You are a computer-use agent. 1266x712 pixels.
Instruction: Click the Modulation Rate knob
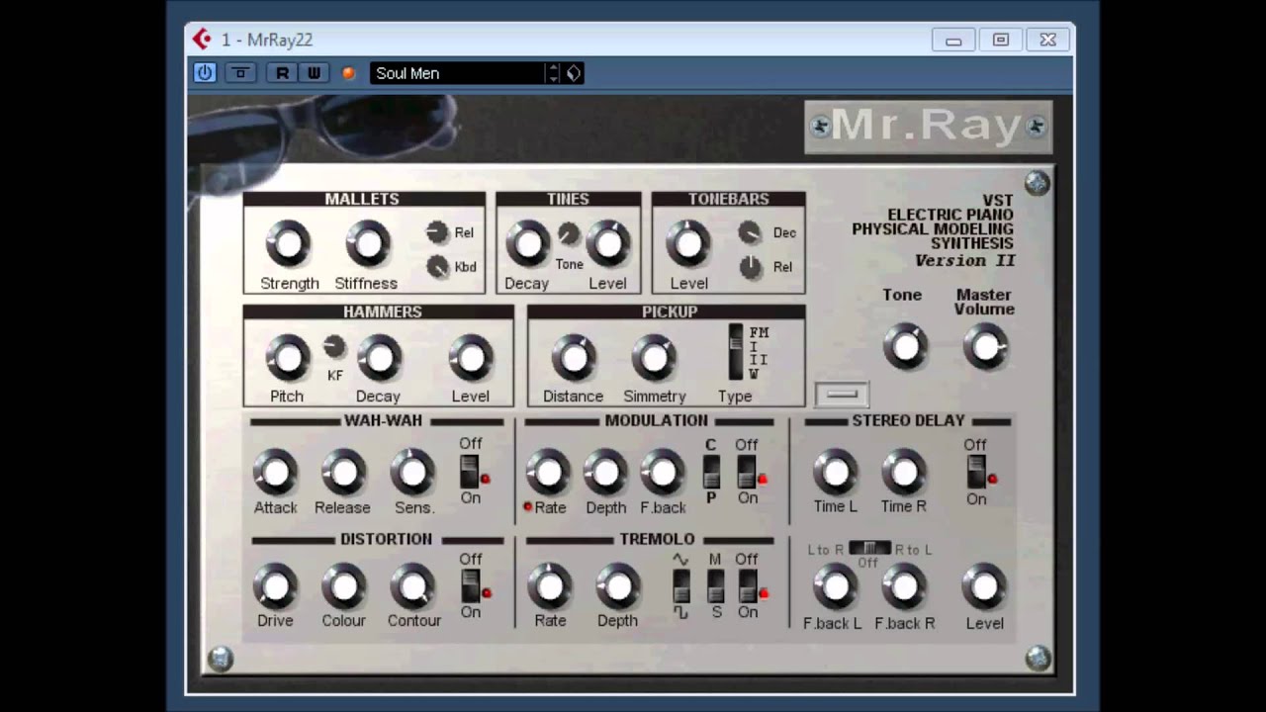[548, 472]
